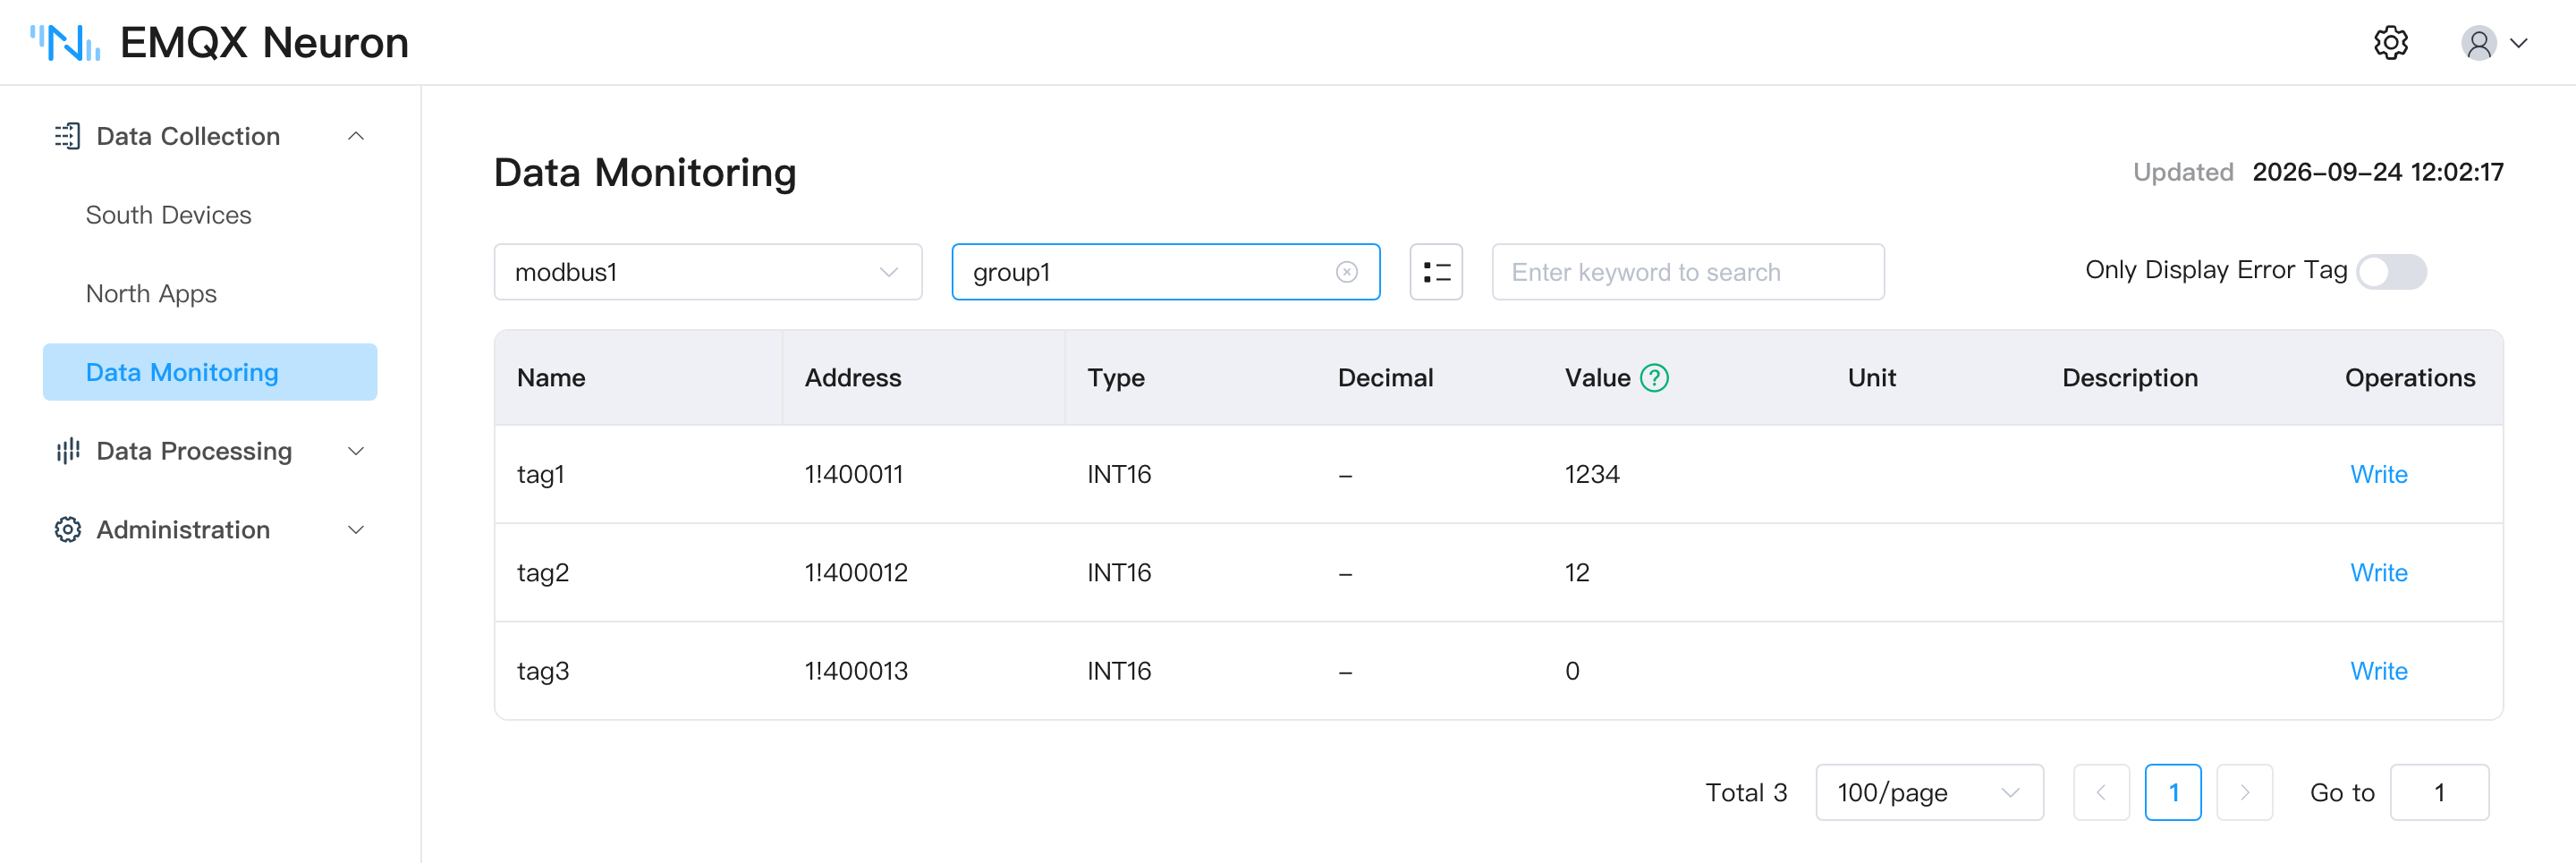Expand the Administration menu chevron
This screenshot has height=863, width=2576.
(356, 530)
